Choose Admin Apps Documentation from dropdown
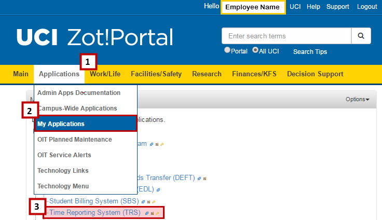382x220 pixels. (86, 92)
